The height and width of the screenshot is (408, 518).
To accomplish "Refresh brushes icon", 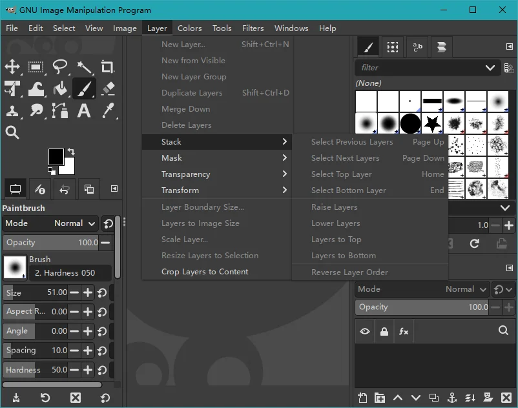I will pos(475,244).
